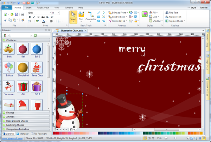Image resolution: width=211 pixels, height=142 pixels.
Task: Add Bells shape from Christmas library
Action: pos(8,49)
